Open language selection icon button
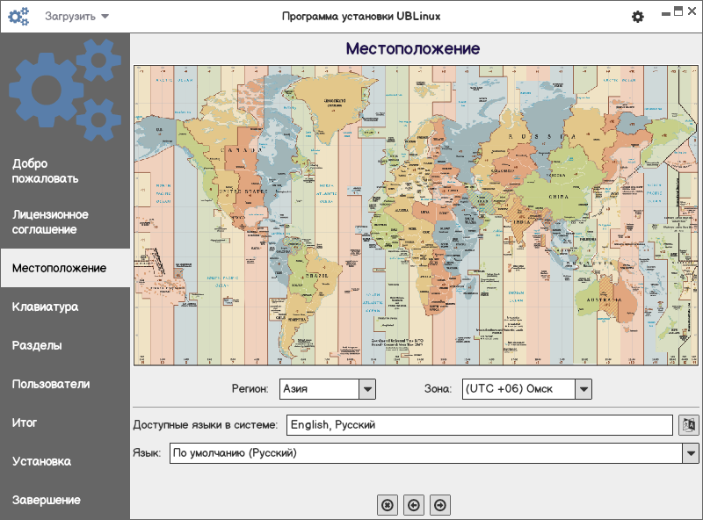This screenshot has height=520, width=703. pyautogui.click(x=688, y=425)
